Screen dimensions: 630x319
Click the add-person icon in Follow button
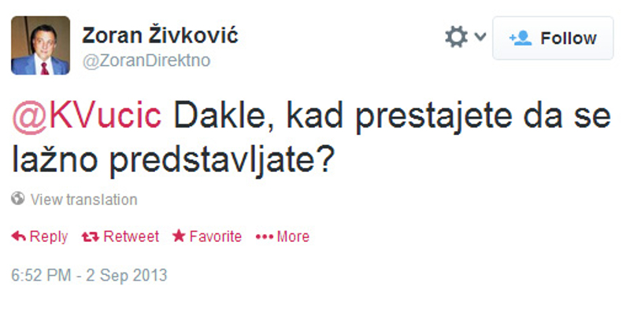tap(521, 38)
